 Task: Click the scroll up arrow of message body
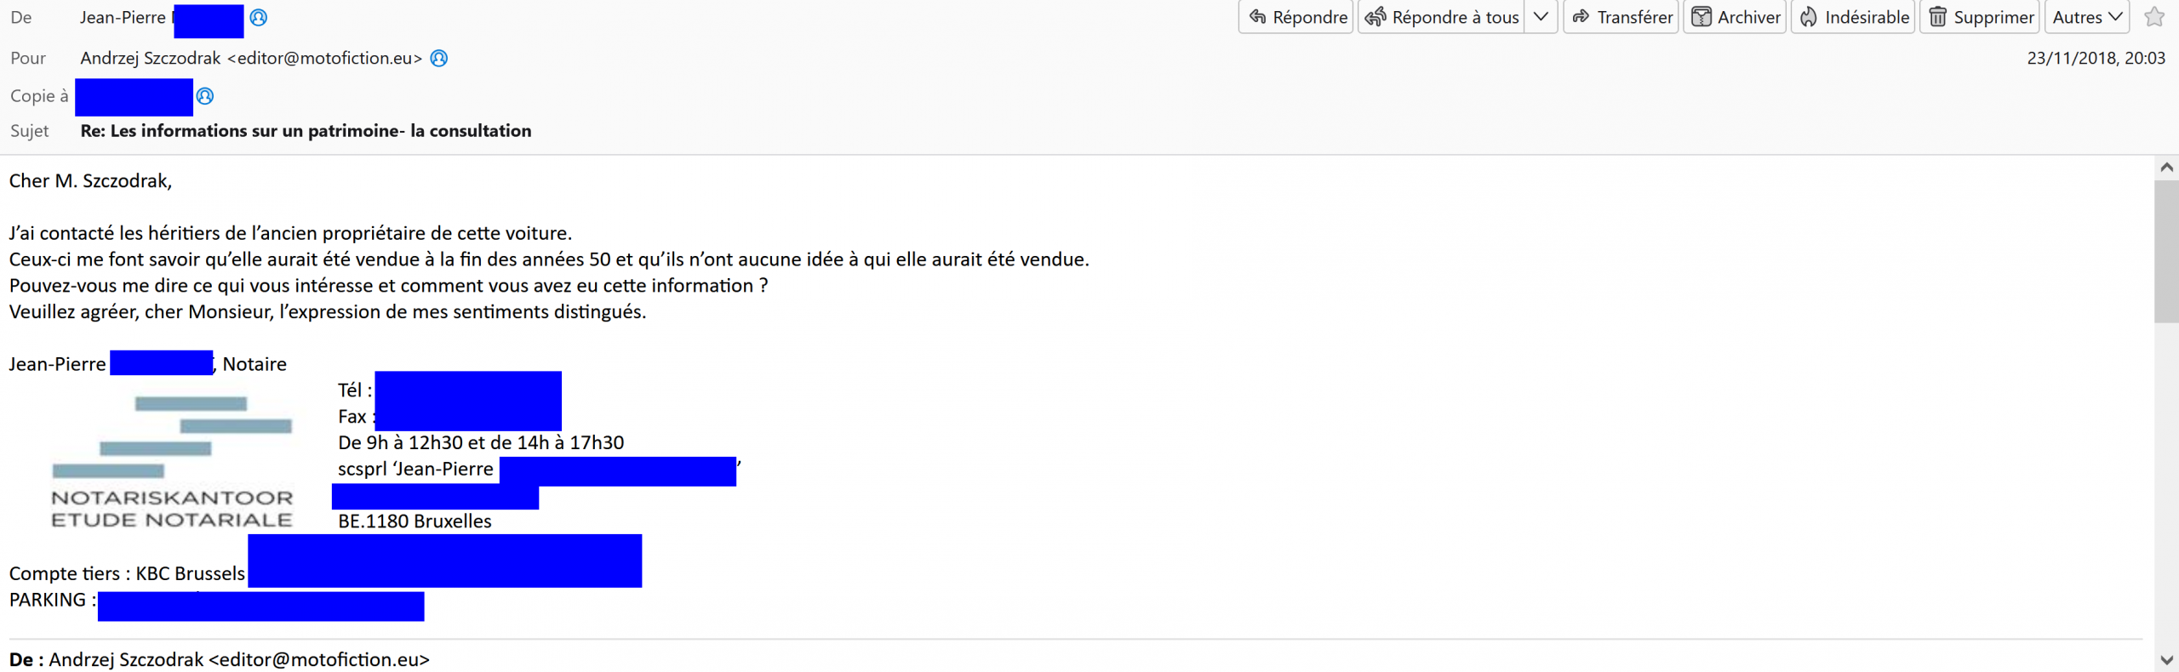coord(2166,168)
